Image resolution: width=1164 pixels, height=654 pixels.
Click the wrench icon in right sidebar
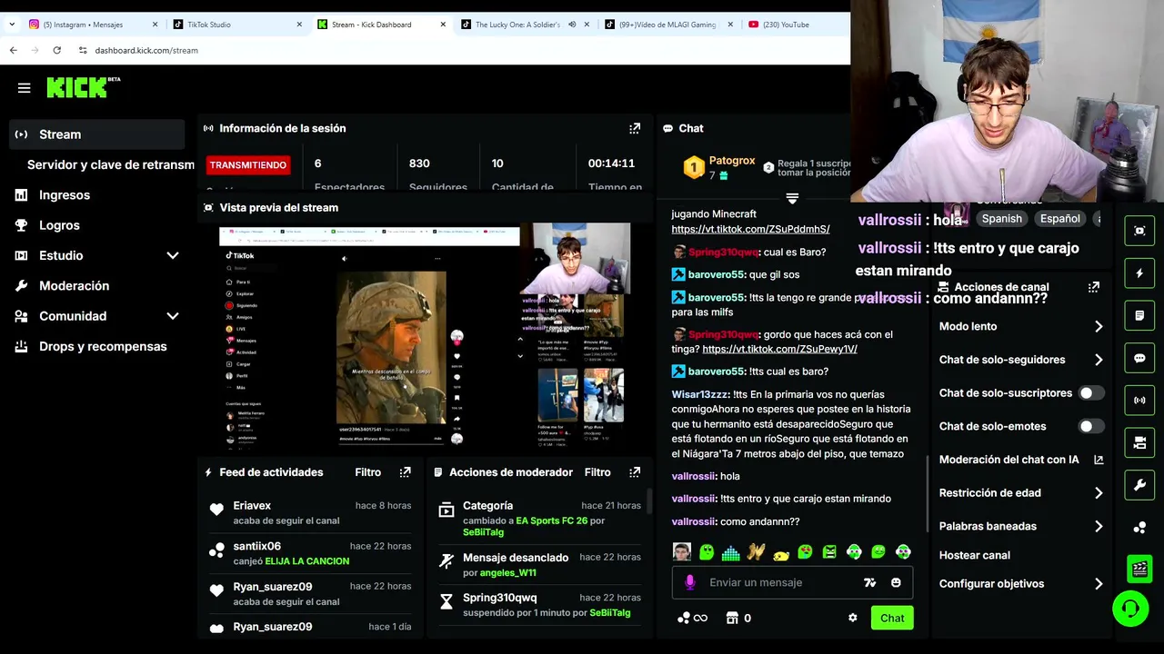pyautogui.click(x=1139, y=485)
